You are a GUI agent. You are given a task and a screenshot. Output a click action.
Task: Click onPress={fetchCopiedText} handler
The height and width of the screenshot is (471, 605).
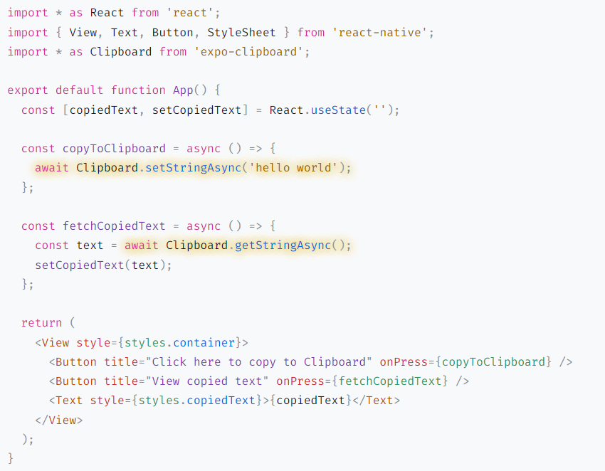362,381
